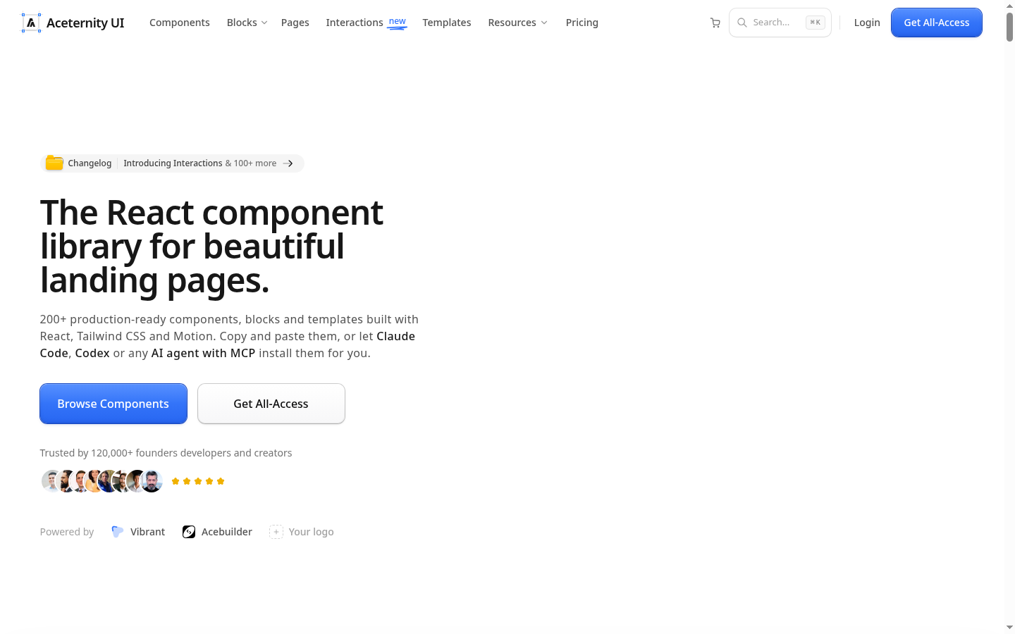The image size is (1015, 634).
Task: Click the yellow Changelog folder icon
Action: tap(54, 163)
